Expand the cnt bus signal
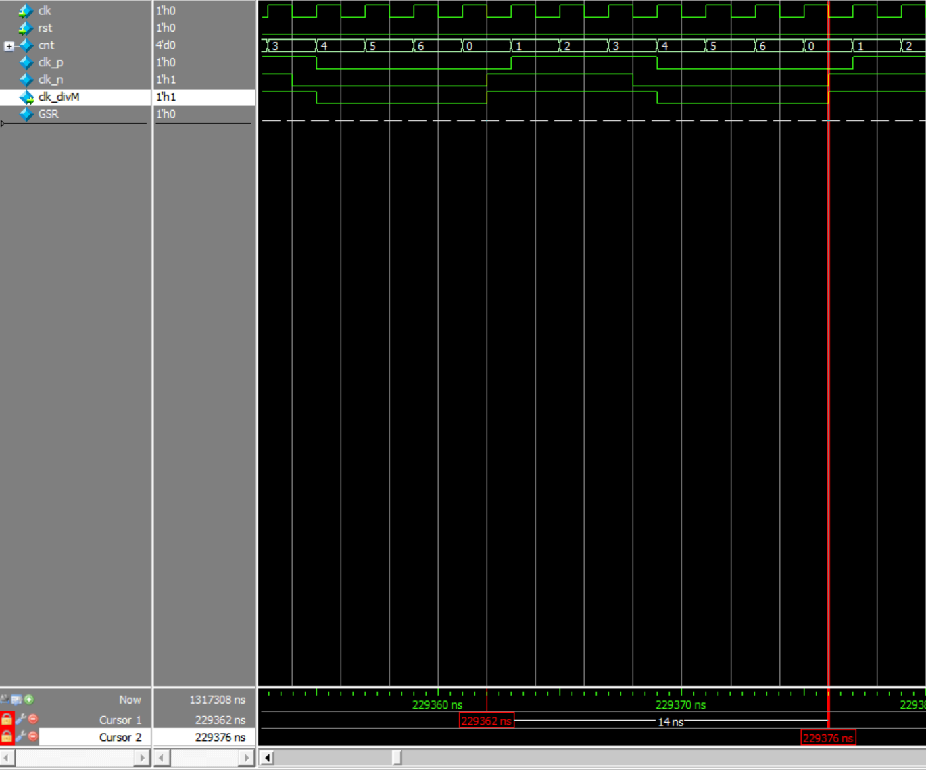Viewport: 926px width, 770px height. point(9,46)
